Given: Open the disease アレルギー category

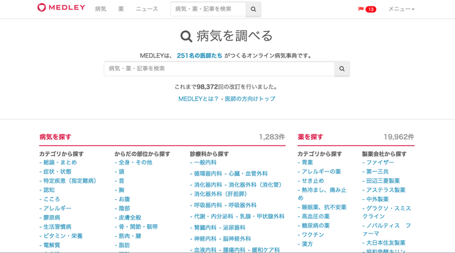Looking at the screenshot, I should click(57, 208).
